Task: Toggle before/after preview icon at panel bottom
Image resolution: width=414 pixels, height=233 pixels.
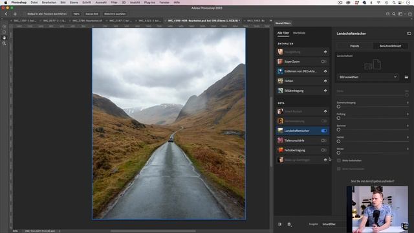Action: click(279, 225)
